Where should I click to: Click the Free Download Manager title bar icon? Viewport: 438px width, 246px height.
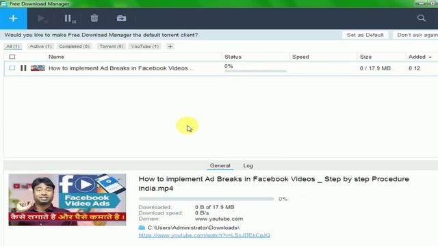click(3, 3)
